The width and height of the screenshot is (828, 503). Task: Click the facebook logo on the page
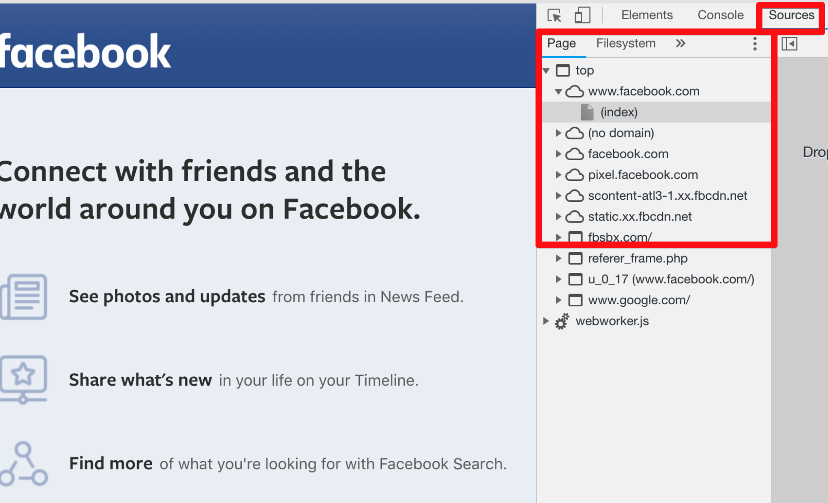pyautogui.click(x=85, y=51)
